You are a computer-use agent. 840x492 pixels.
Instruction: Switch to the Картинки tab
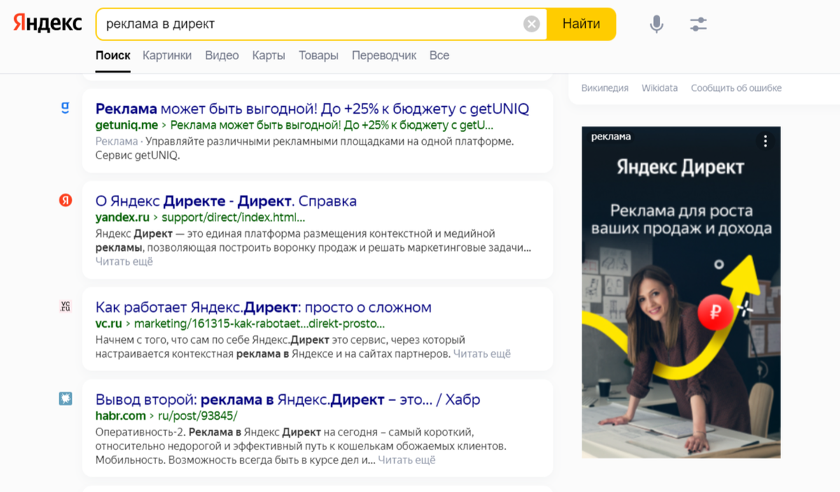(167, 55)
